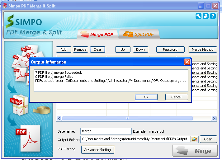Screen dimensions: 222x160
Task: Open the Password button
Action: coord(170,49)
